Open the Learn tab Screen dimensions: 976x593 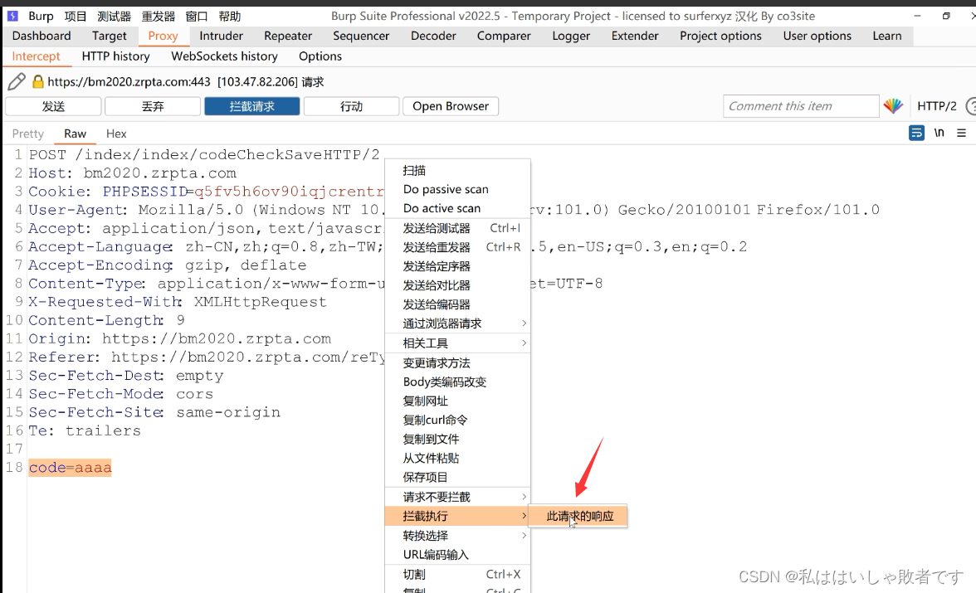(x=887, y=36)
